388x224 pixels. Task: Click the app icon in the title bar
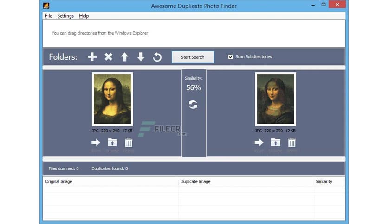(46, 6)
